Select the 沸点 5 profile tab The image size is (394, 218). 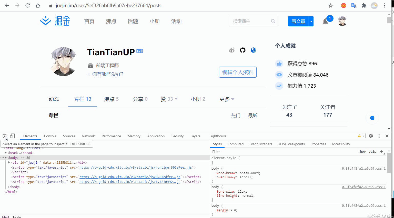[x=111, y=99]
